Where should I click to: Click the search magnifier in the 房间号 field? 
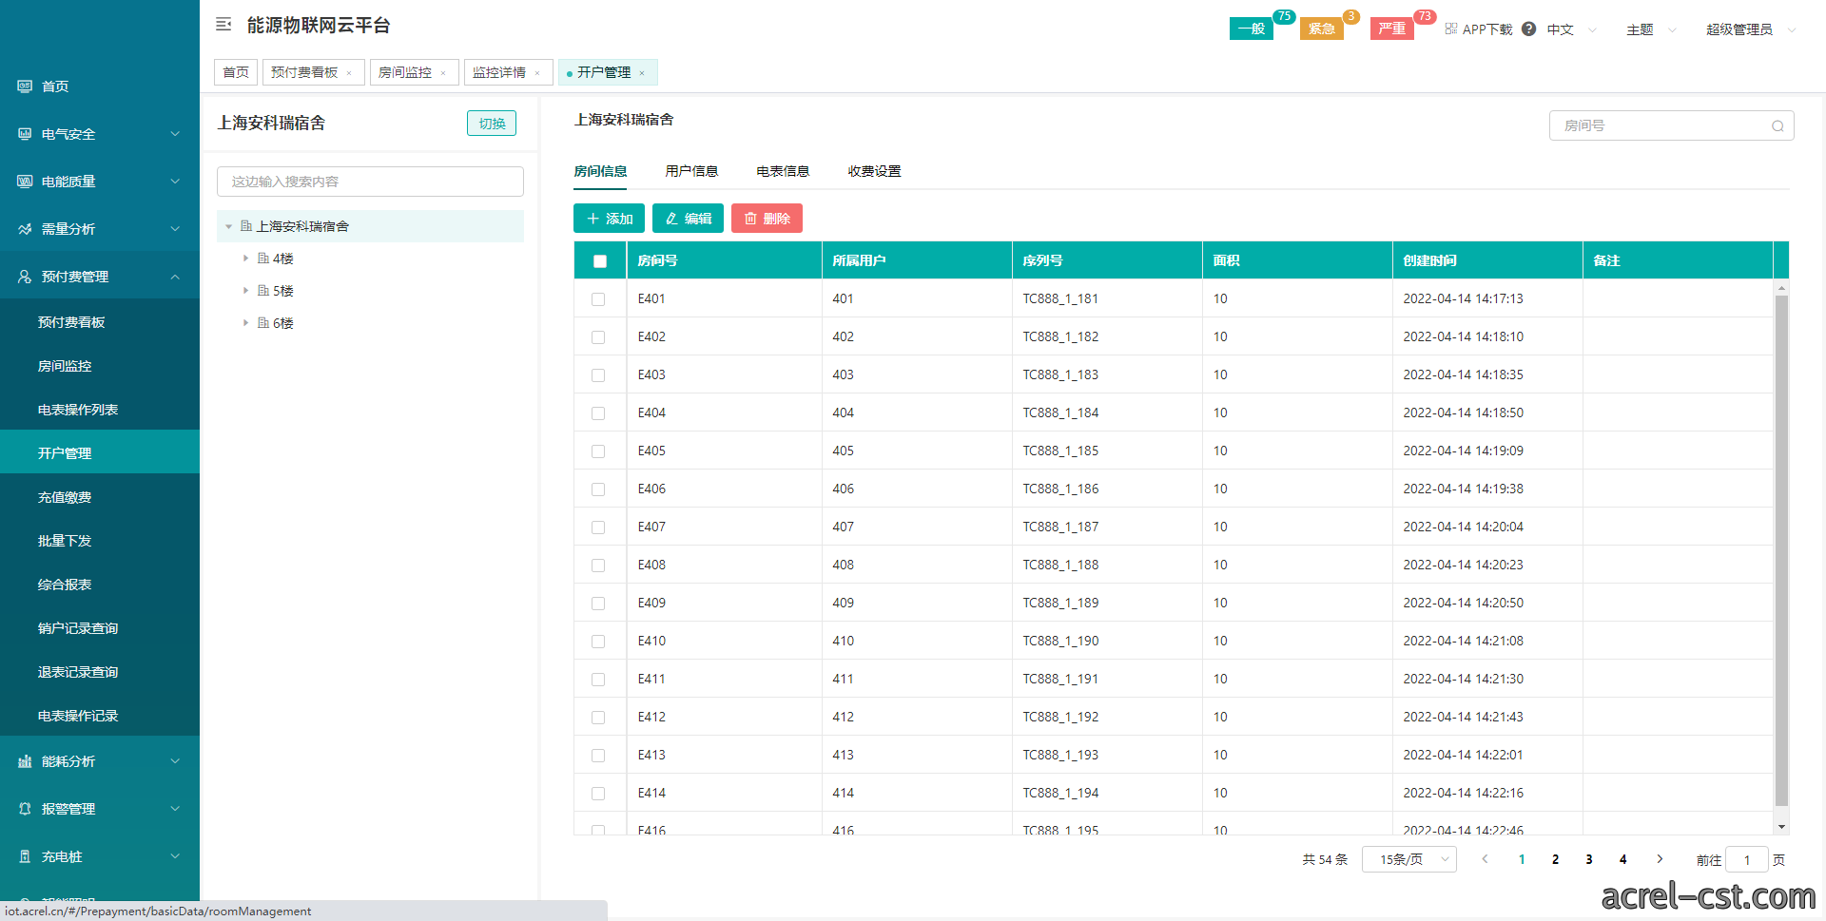coord(1777,125)
